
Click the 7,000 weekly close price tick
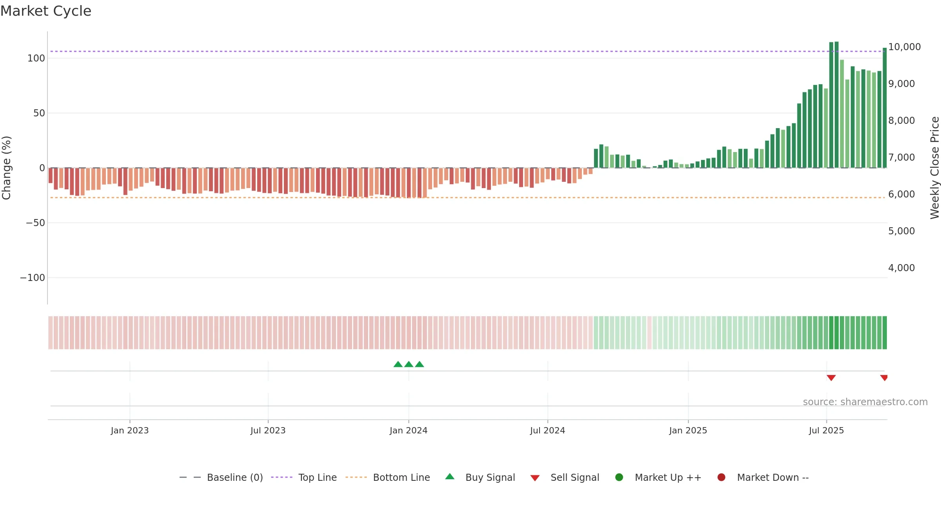coord(901,158)
